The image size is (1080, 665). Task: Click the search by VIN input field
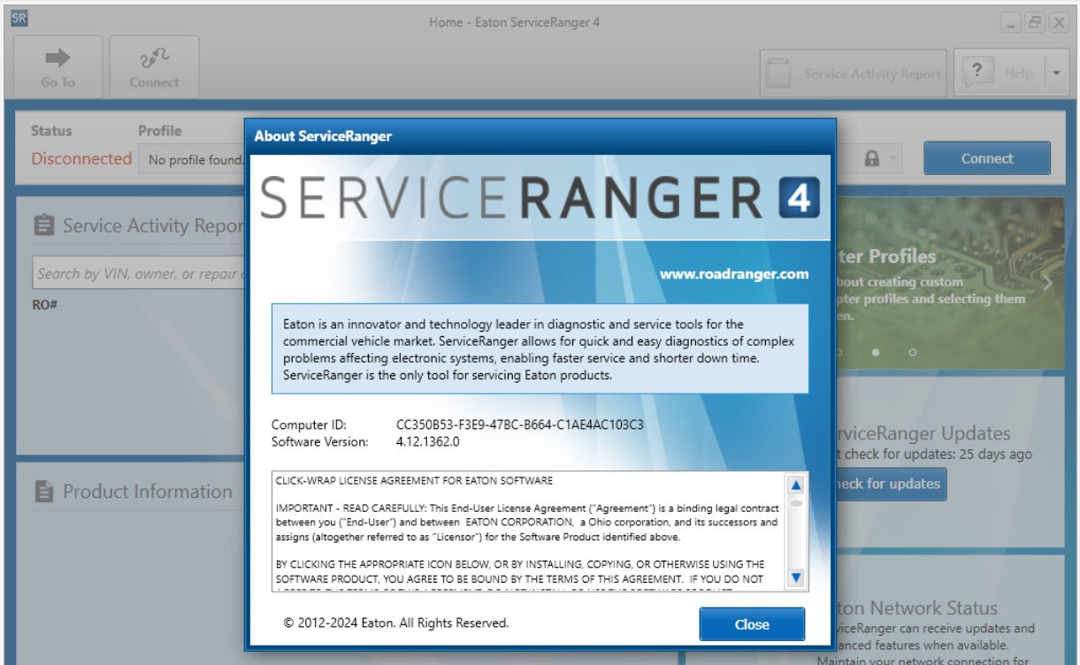coord(137,274)
